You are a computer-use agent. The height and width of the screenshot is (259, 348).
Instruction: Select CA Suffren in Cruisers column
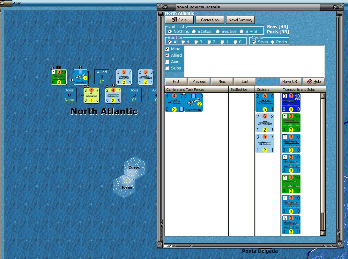click(x=265, y=143)
